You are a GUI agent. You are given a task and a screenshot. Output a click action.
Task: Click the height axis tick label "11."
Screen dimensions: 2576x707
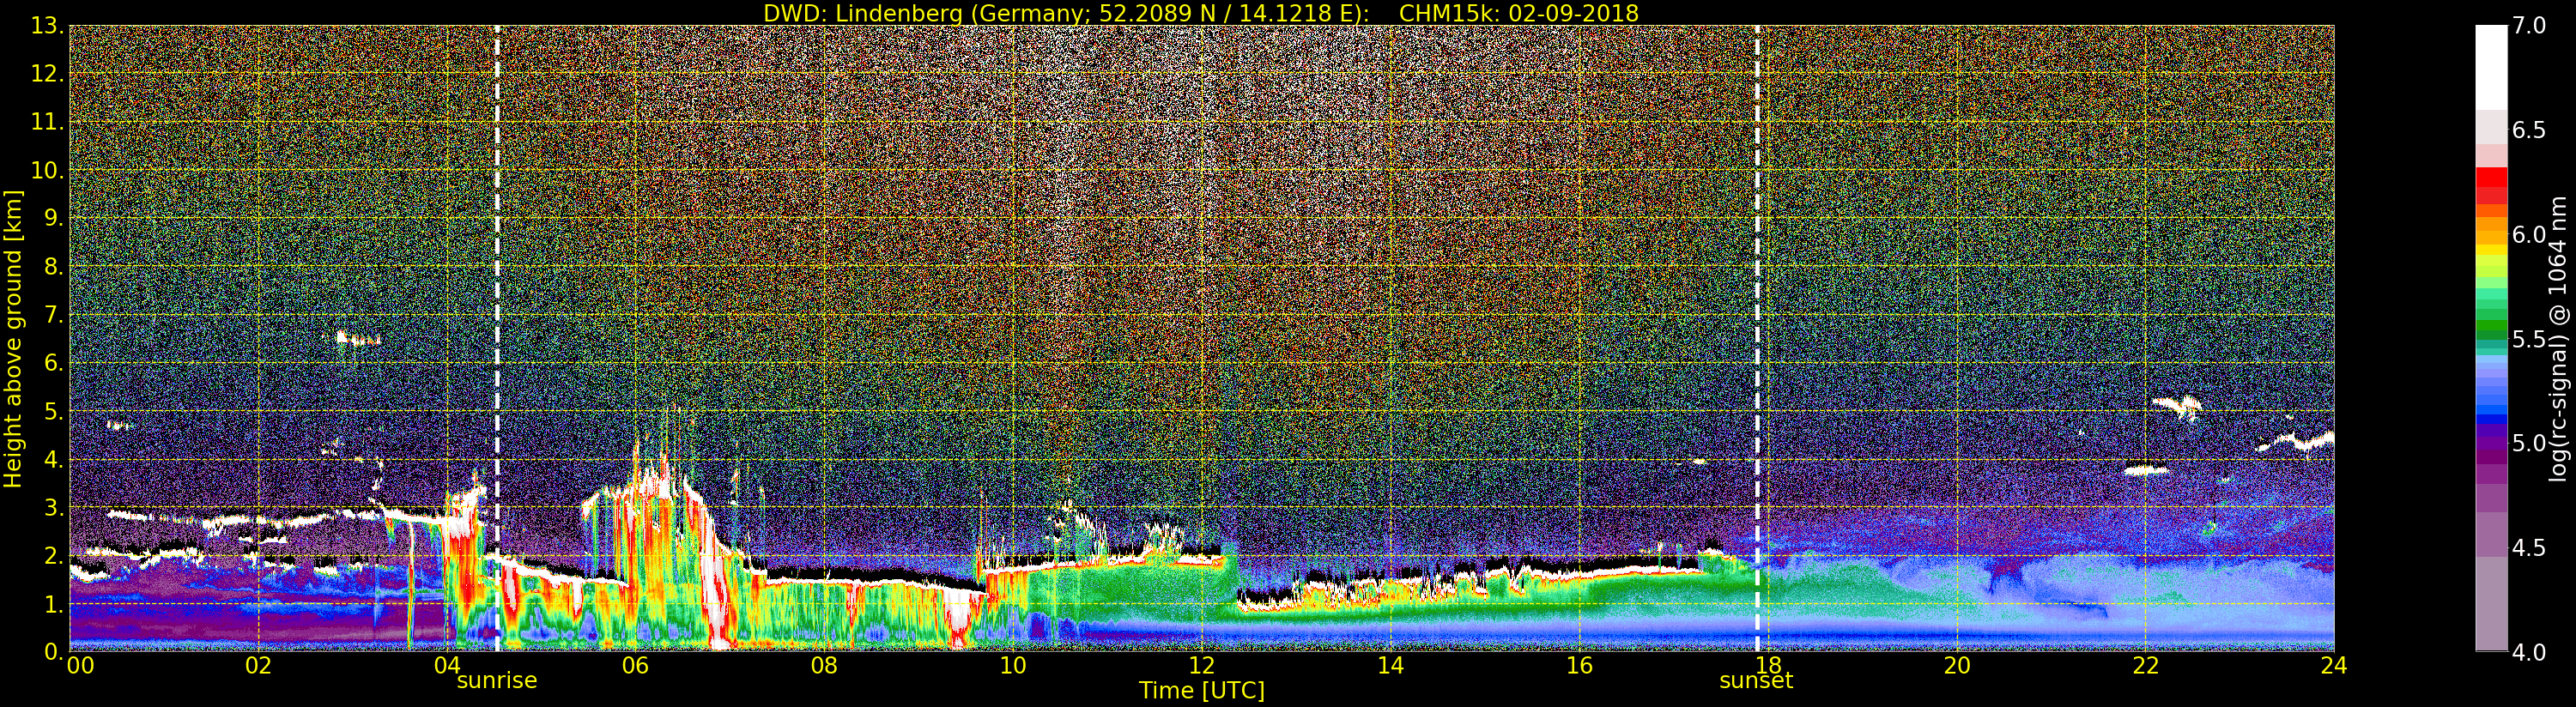47,122
